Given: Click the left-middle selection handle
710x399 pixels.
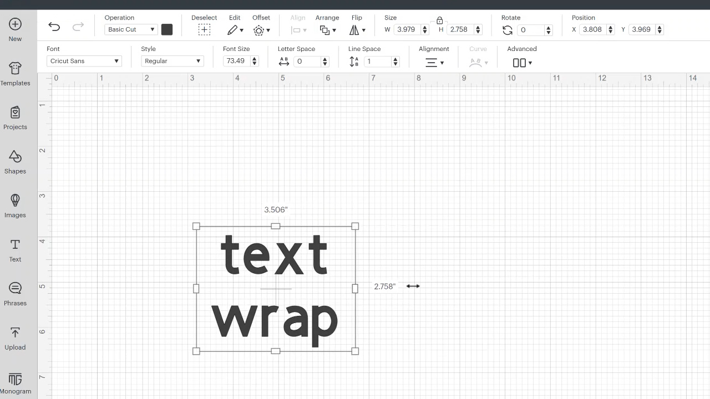Looking at the screenshot, I should tap(196, 288).
